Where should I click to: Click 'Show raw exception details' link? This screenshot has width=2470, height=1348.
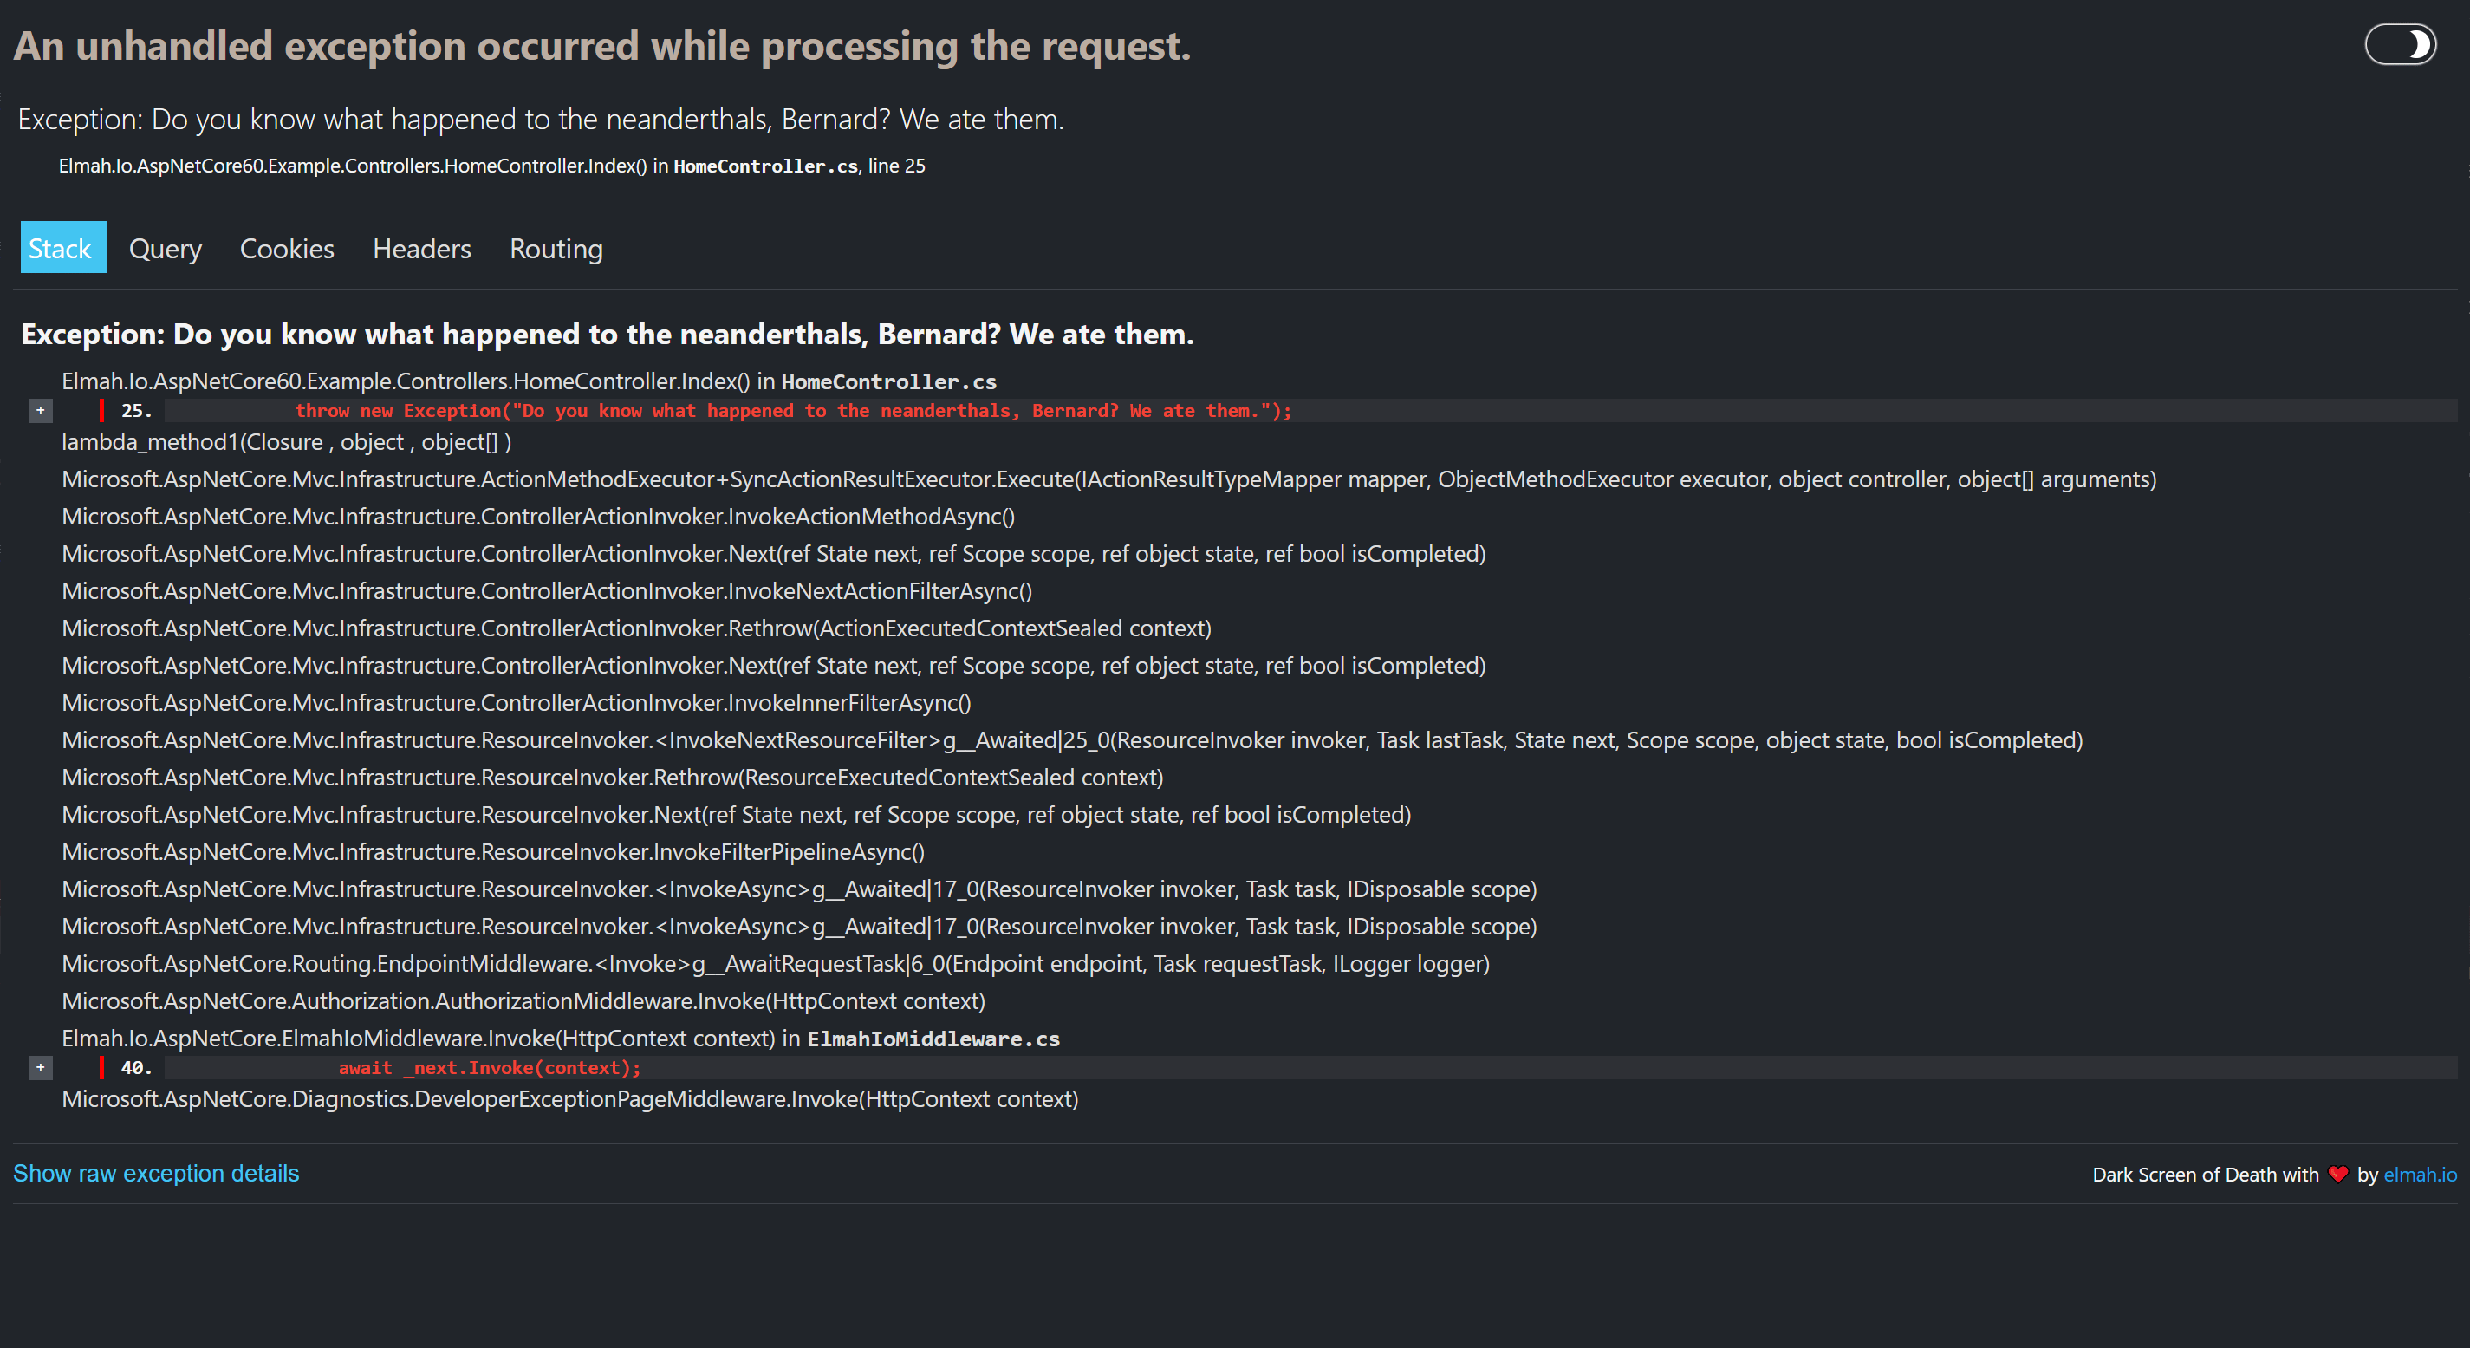click(156, 1174)
